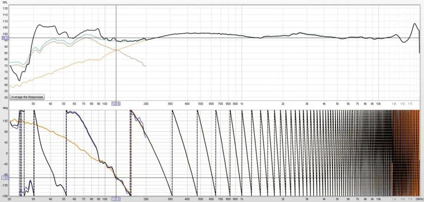The width and height of the screenshot is (424, 202).
Task: Click the 135 value on the degree scale
Action: [x=5, y=121]
